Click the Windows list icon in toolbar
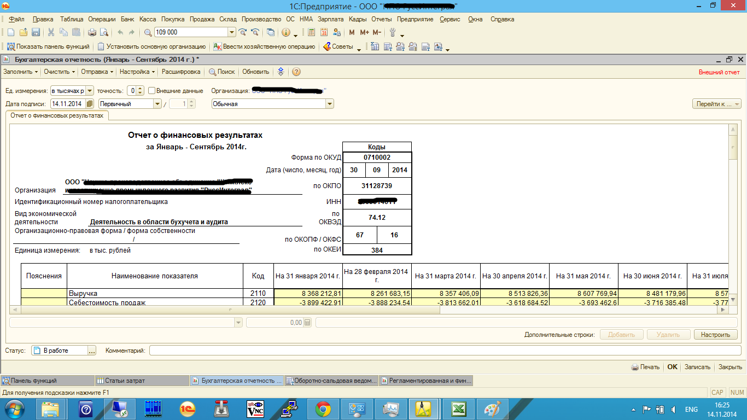 coord(271,32)
